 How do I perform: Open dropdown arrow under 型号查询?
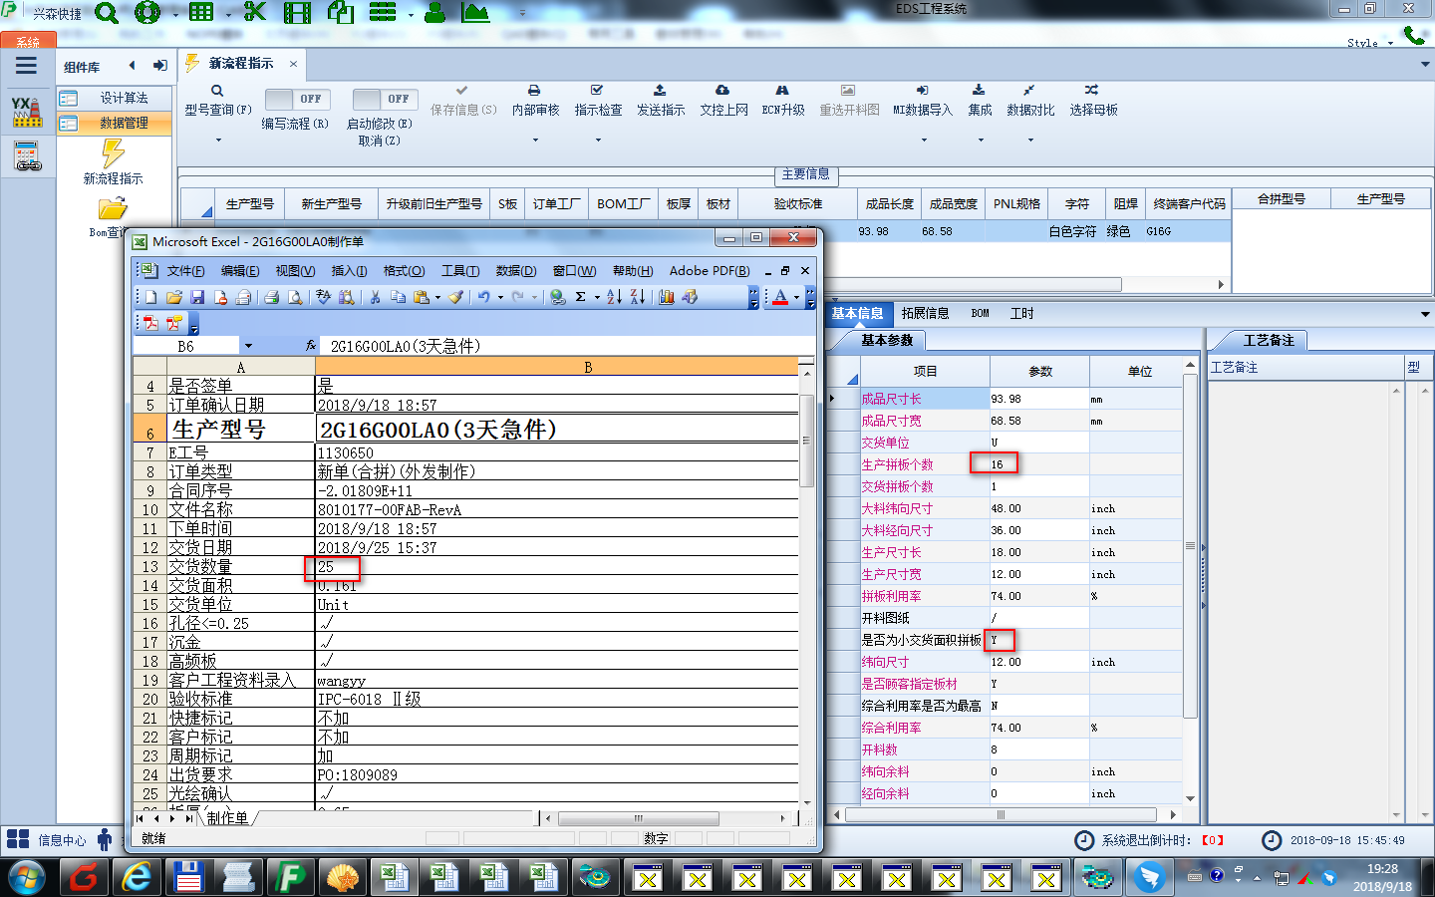pyautogui.click(x=218, y=141)
